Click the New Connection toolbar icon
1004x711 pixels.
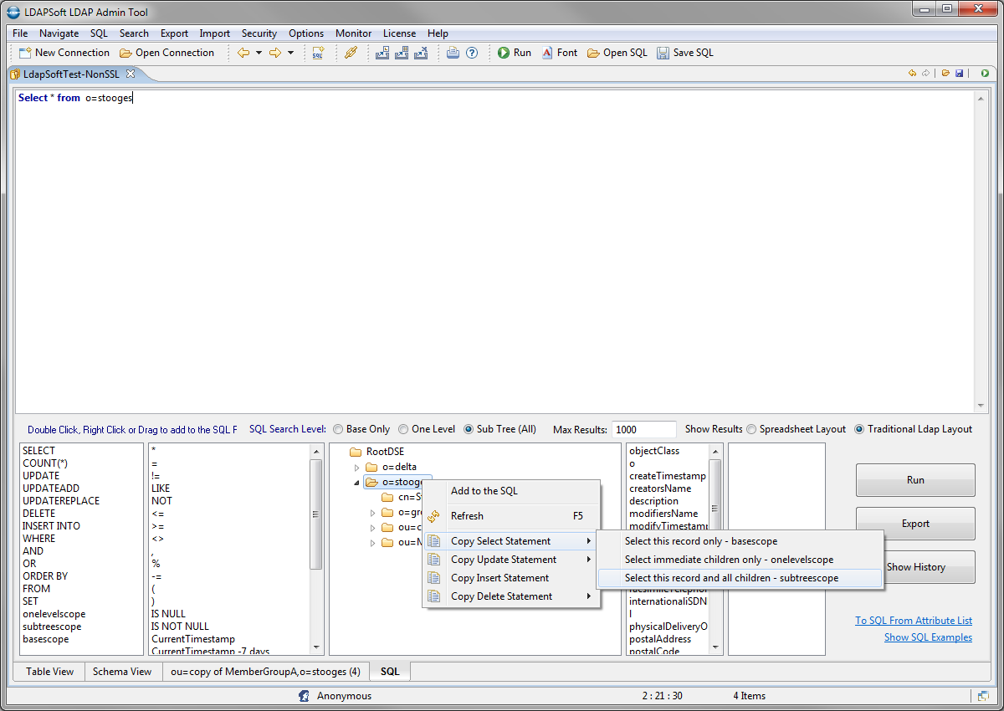pos(25,53)
